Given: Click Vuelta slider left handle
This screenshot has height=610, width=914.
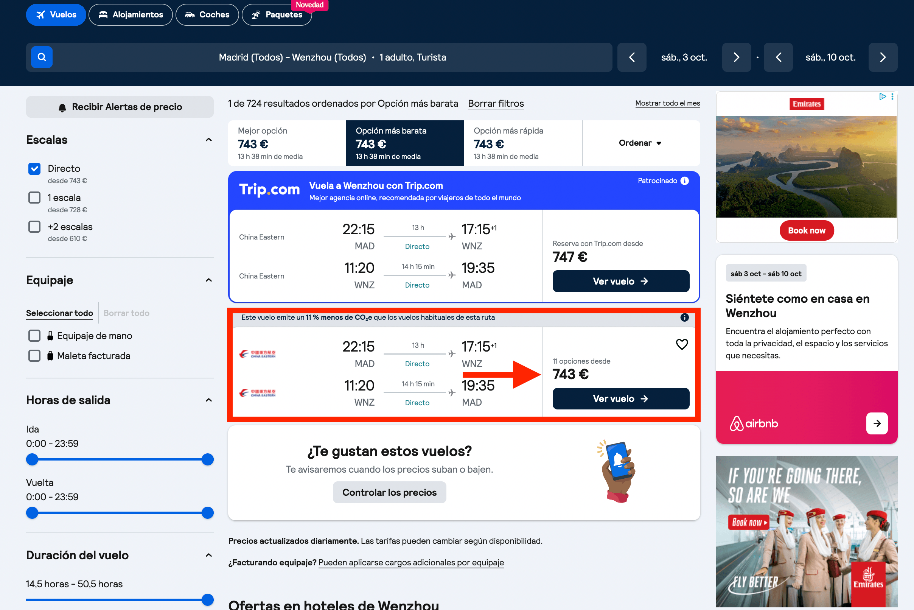Looking at the screenshot, I should 32,513.
